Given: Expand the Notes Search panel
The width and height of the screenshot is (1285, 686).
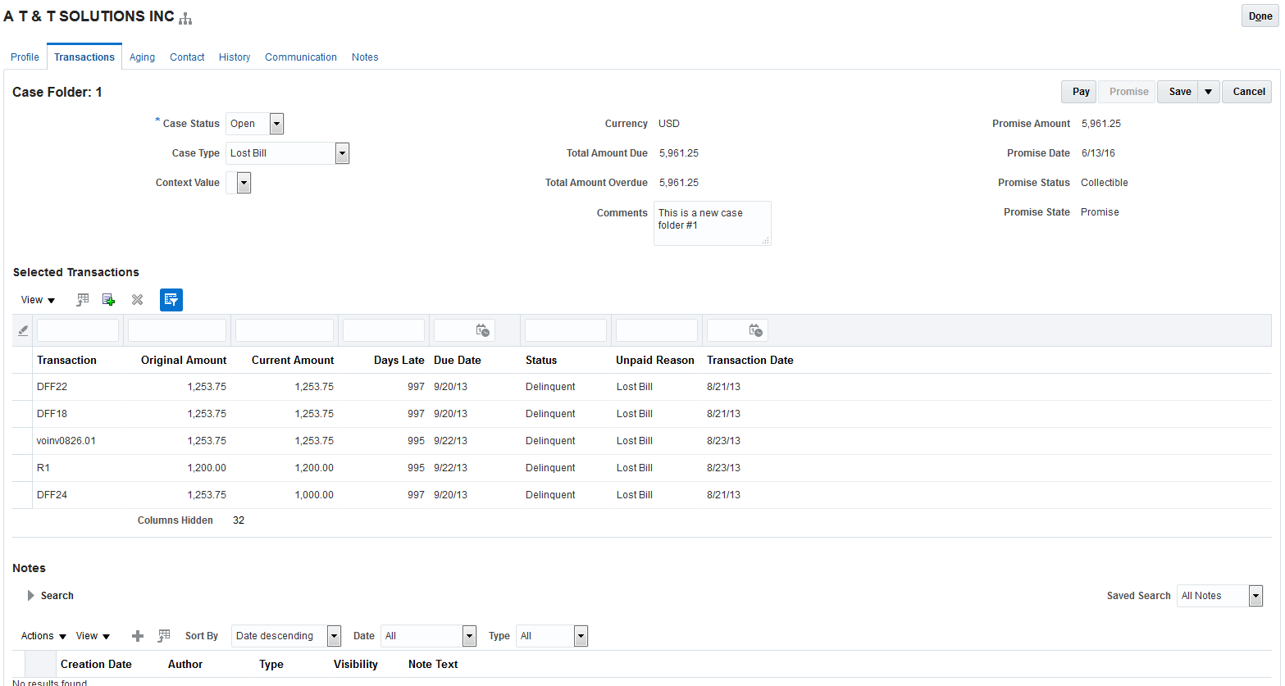Looking at the screenshot, I should pyautogui.click(x=31, y=596).
